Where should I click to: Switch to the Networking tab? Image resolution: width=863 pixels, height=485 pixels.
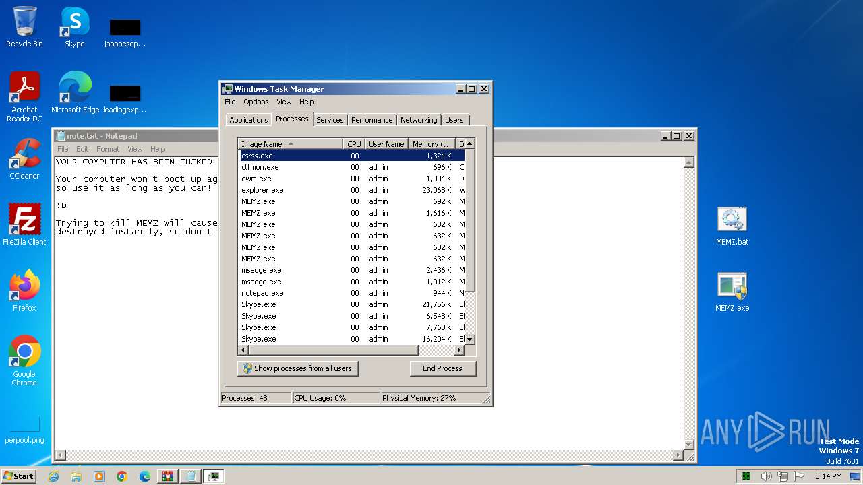[x=419, y=120]
